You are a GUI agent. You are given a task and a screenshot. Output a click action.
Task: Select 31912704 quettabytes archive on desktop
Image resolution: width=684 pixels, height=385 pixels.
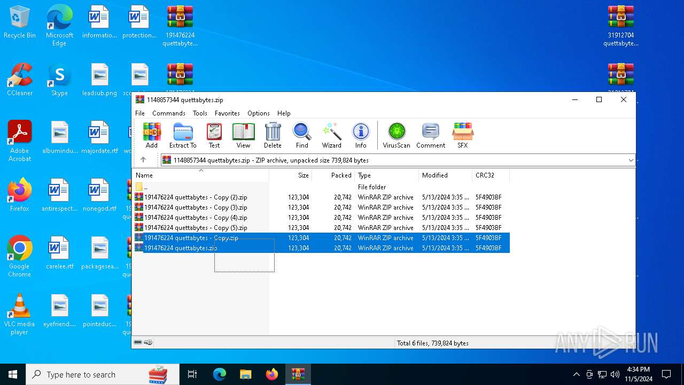click(621, 26)
